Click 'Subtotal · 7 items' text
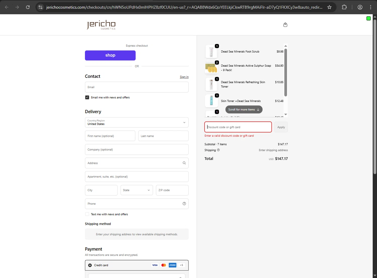The image size is (377, 278). click(x=215, y=144)
